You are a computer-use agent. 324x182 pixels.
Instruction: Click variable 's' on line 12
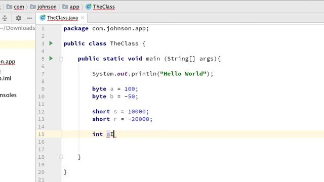click(x=115, y=112)
